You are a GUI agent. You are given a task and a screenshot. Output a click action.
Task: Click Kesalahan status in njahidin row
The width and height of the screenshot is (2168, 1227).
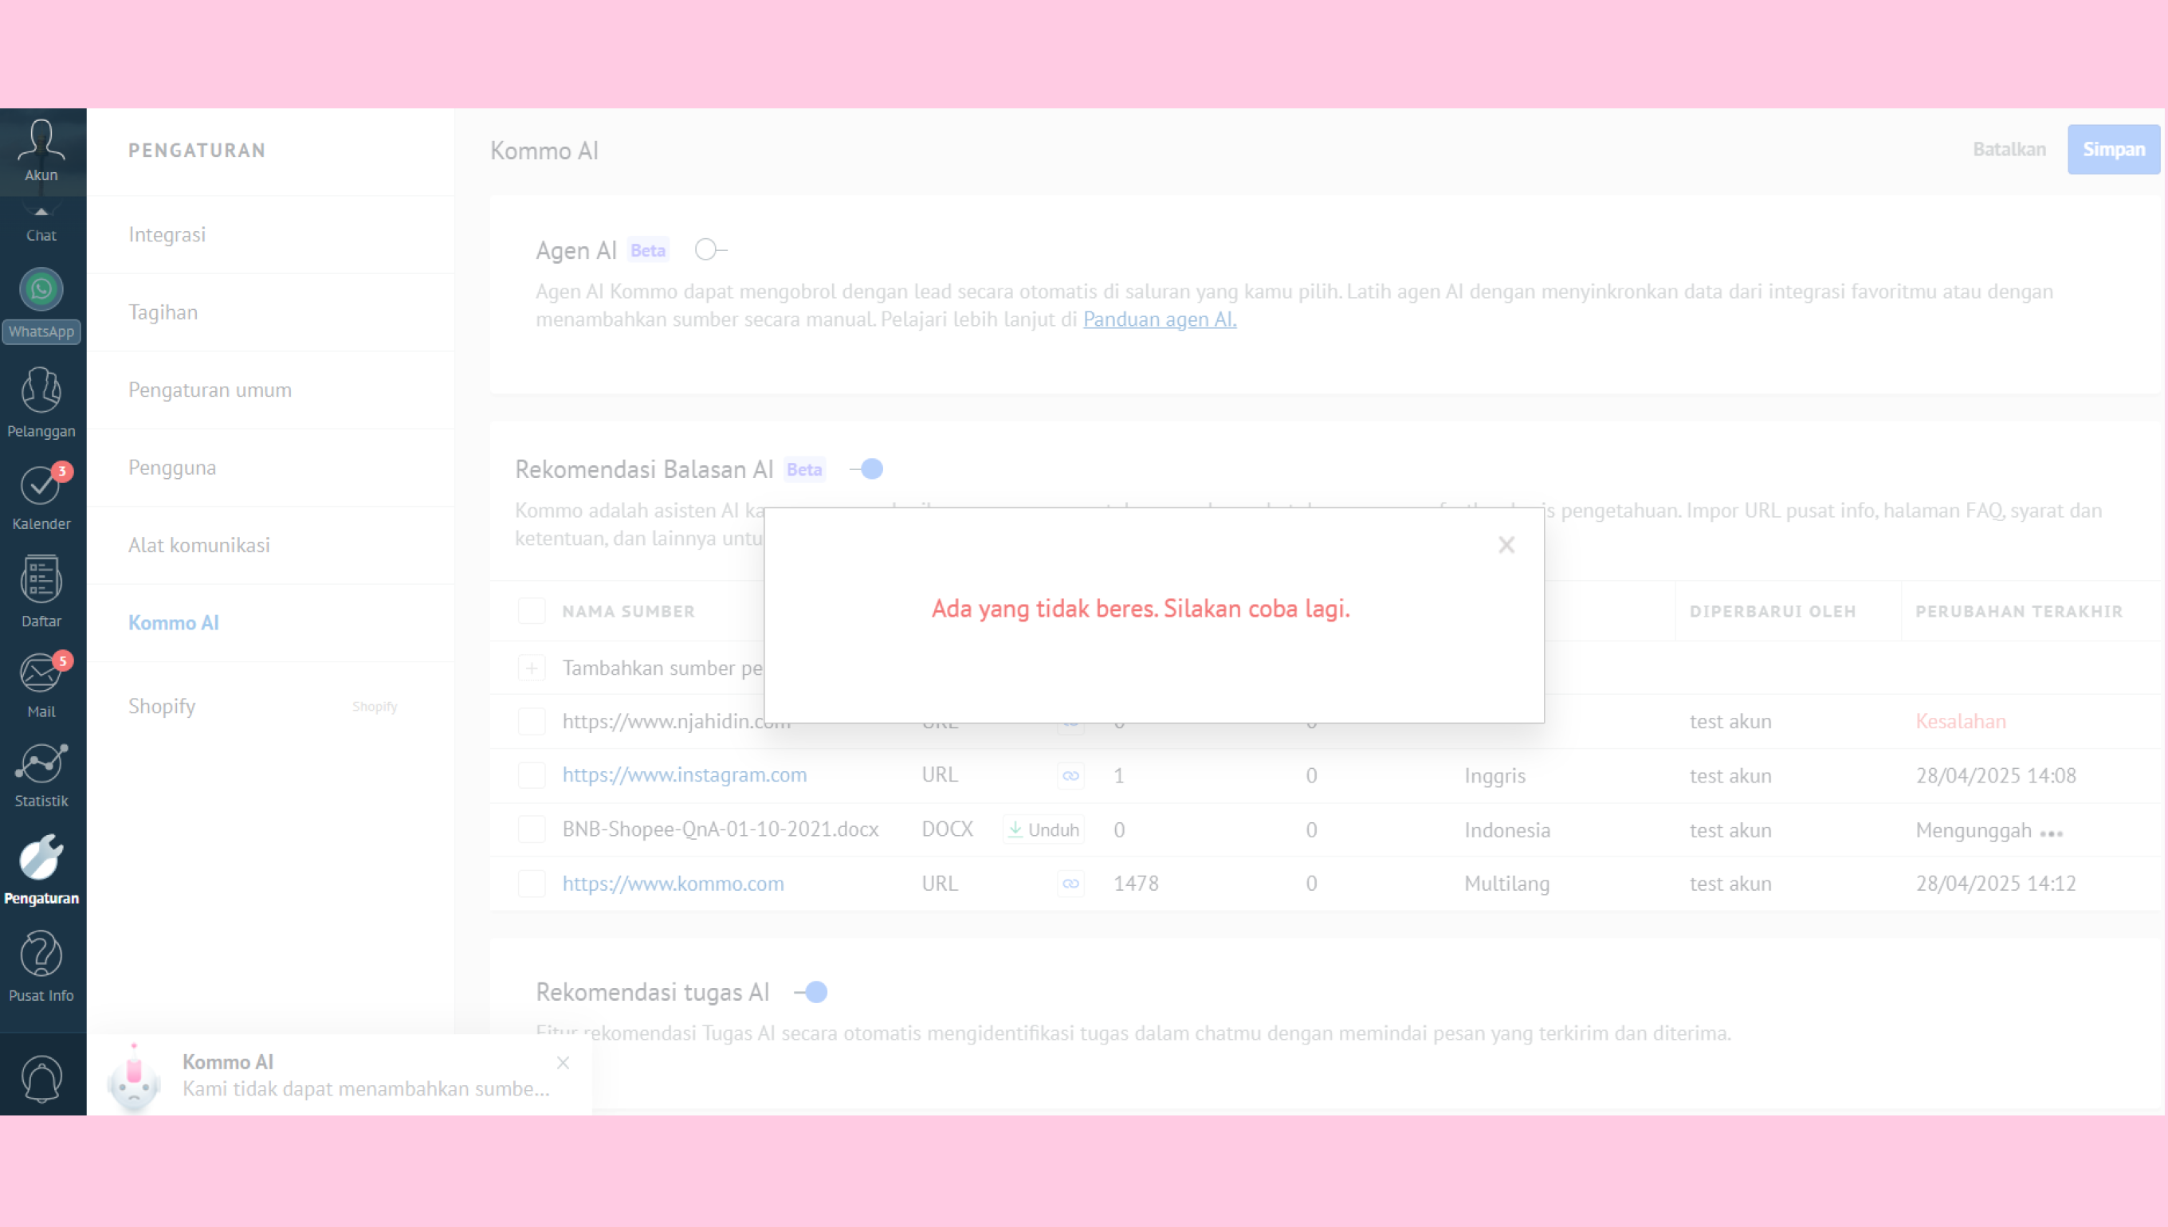(x=1961, y=721)
